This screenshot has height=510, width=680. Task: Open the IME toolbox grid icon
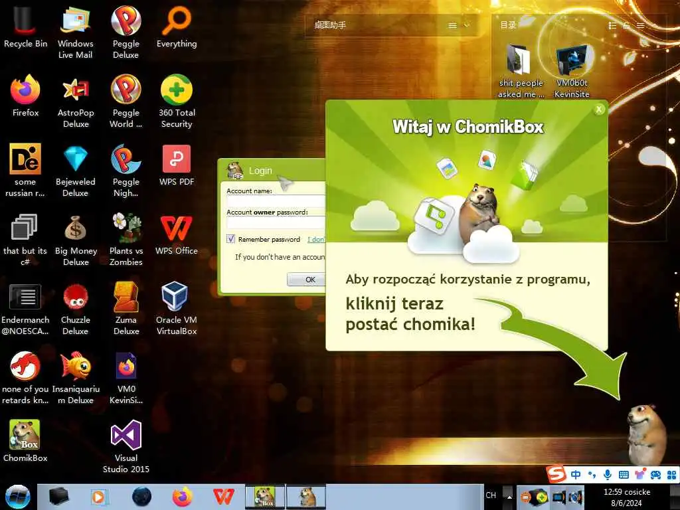click(671, 475)
